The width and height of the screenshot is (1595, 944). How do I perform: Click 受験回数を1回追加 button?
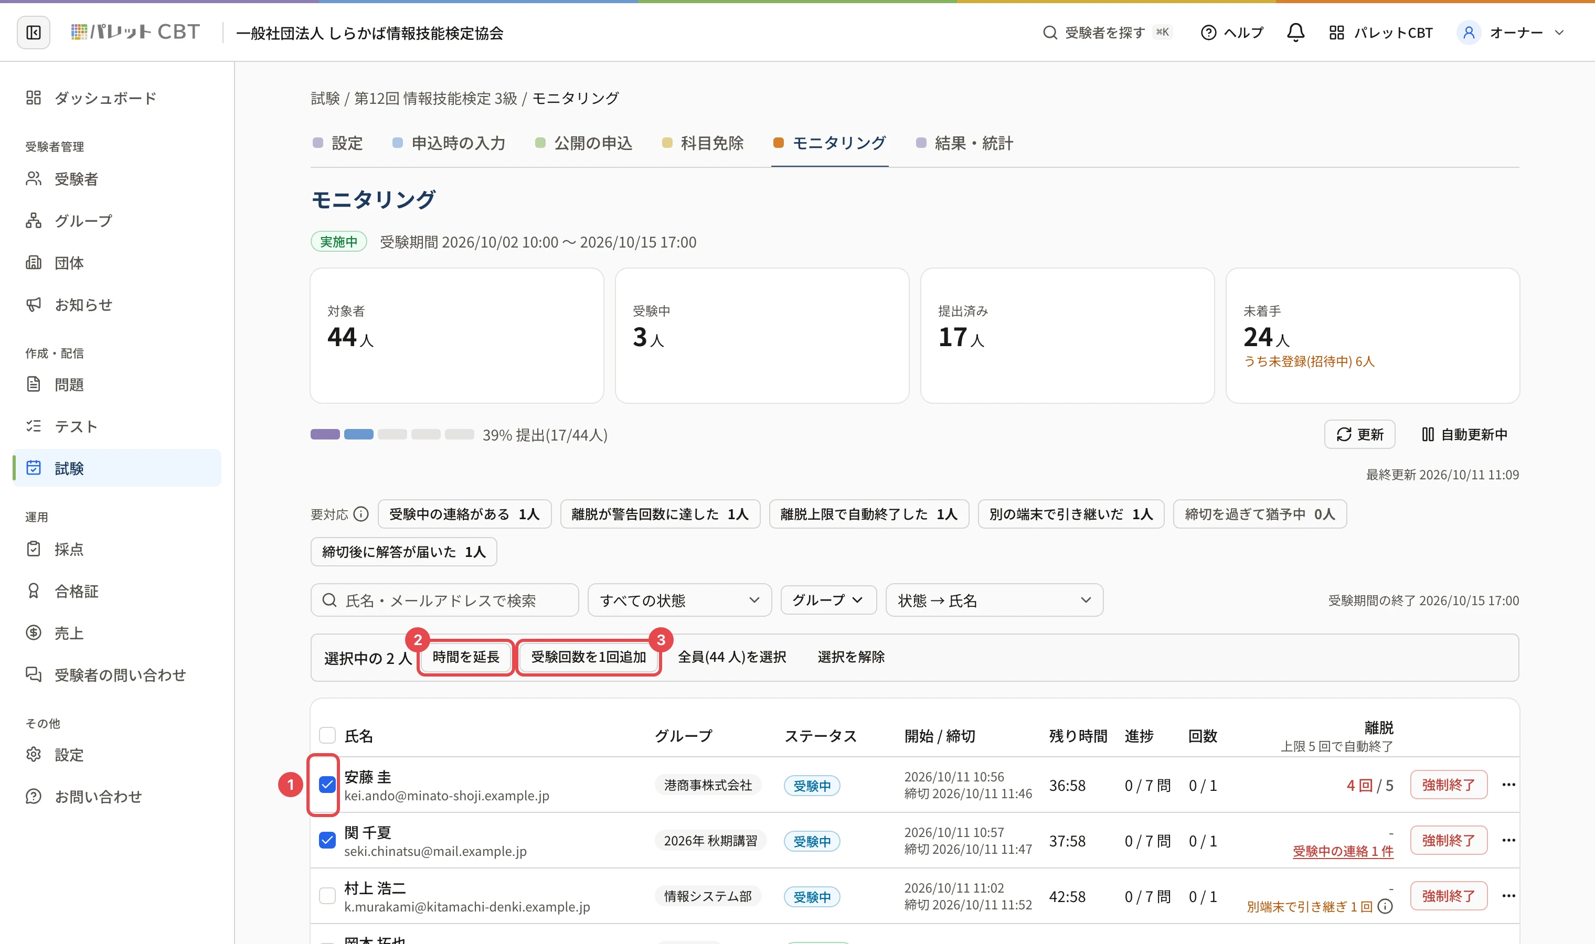(589, 657)
